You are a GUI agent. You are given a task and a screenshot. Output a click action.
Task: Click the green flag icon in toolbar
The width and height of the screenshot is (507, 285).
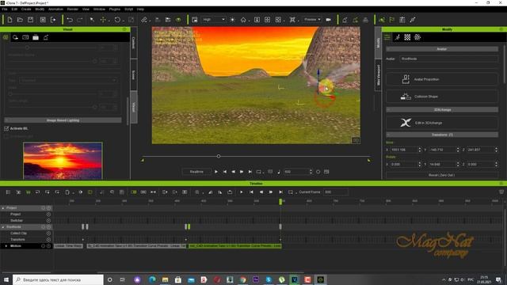pyautogui.click(x=392, y=20)
